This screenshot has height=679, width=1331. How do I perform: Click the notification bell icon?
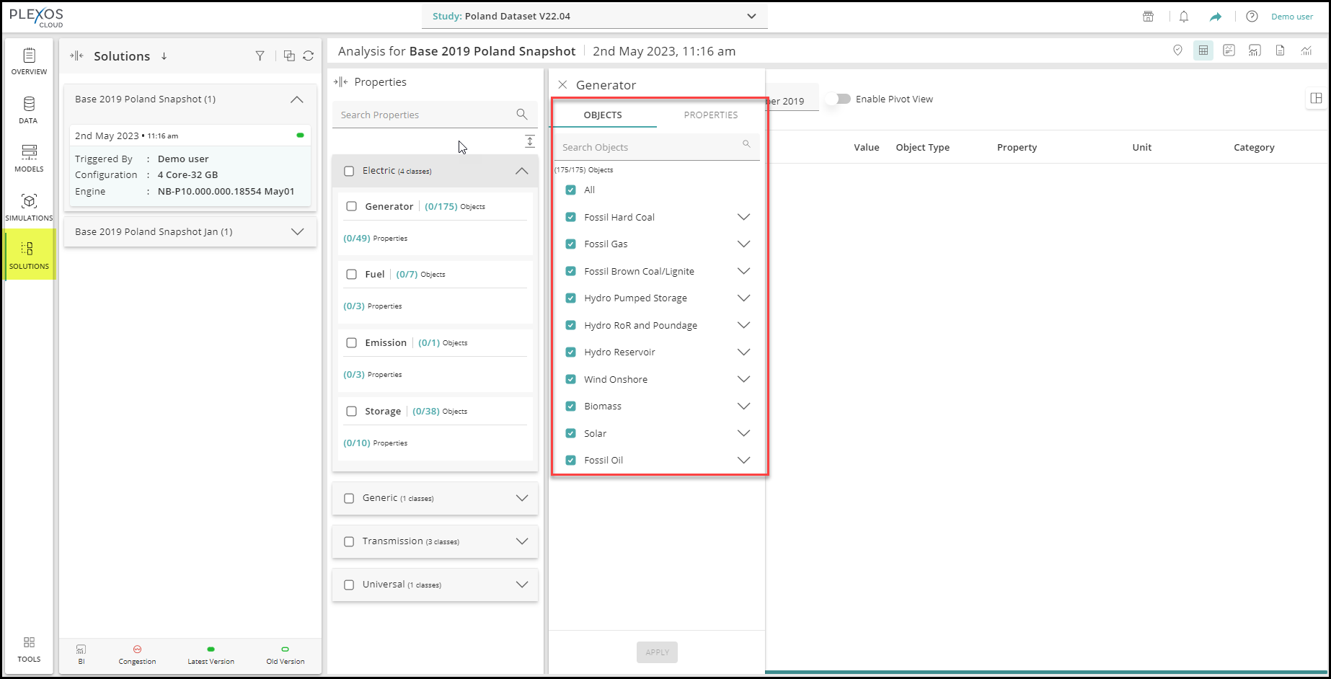coord(1184,17)
